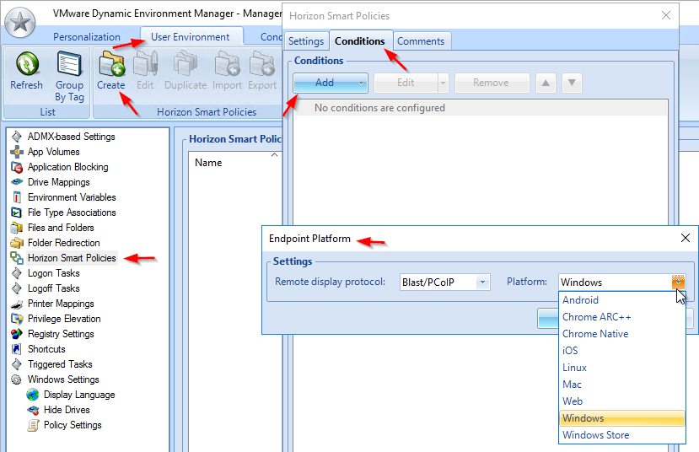Click the Windows Settings gear icon

click(x=17, y=379)
